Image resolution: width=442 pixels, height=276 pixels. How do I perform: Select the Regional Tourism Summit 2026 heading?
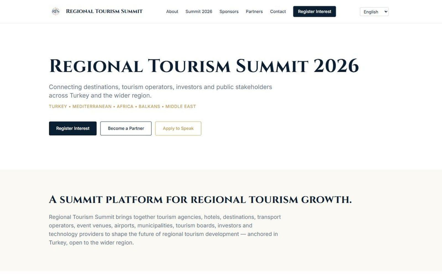coord(204,66)
